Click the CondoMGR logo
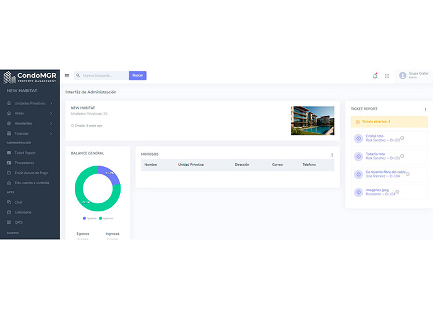Viewport: 433px width, 309px height. [x=30, y=77]
